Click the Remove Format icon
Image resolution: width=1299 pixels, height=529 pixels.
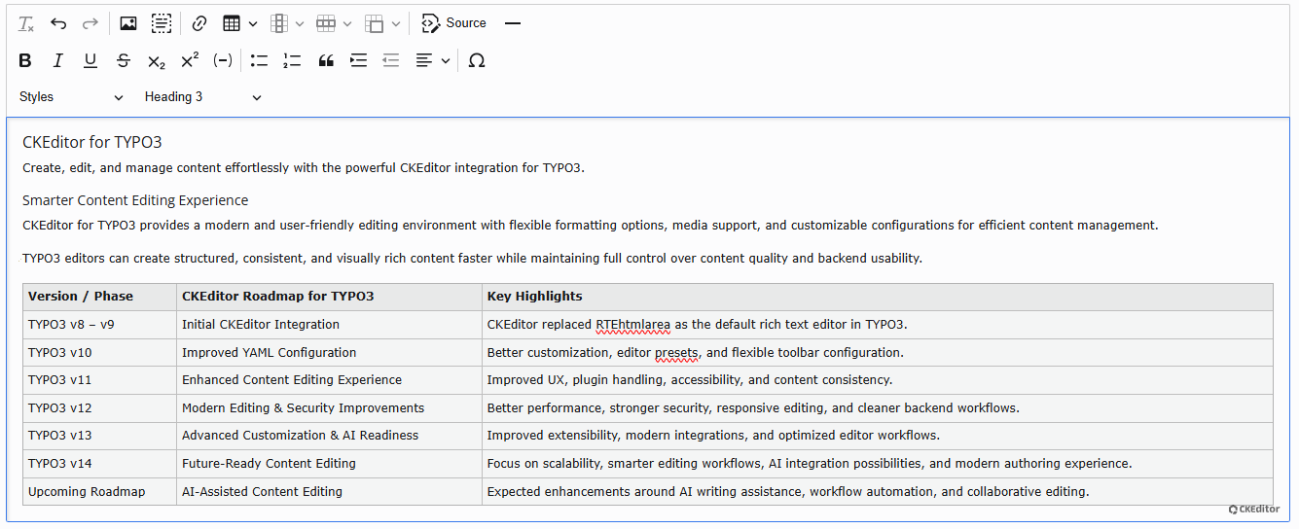pyautogui.click(x=26, y=23)
